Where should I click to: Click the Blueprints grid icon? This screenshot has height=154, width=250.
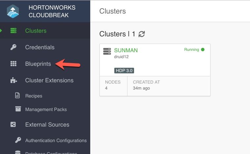coord(14,64)
